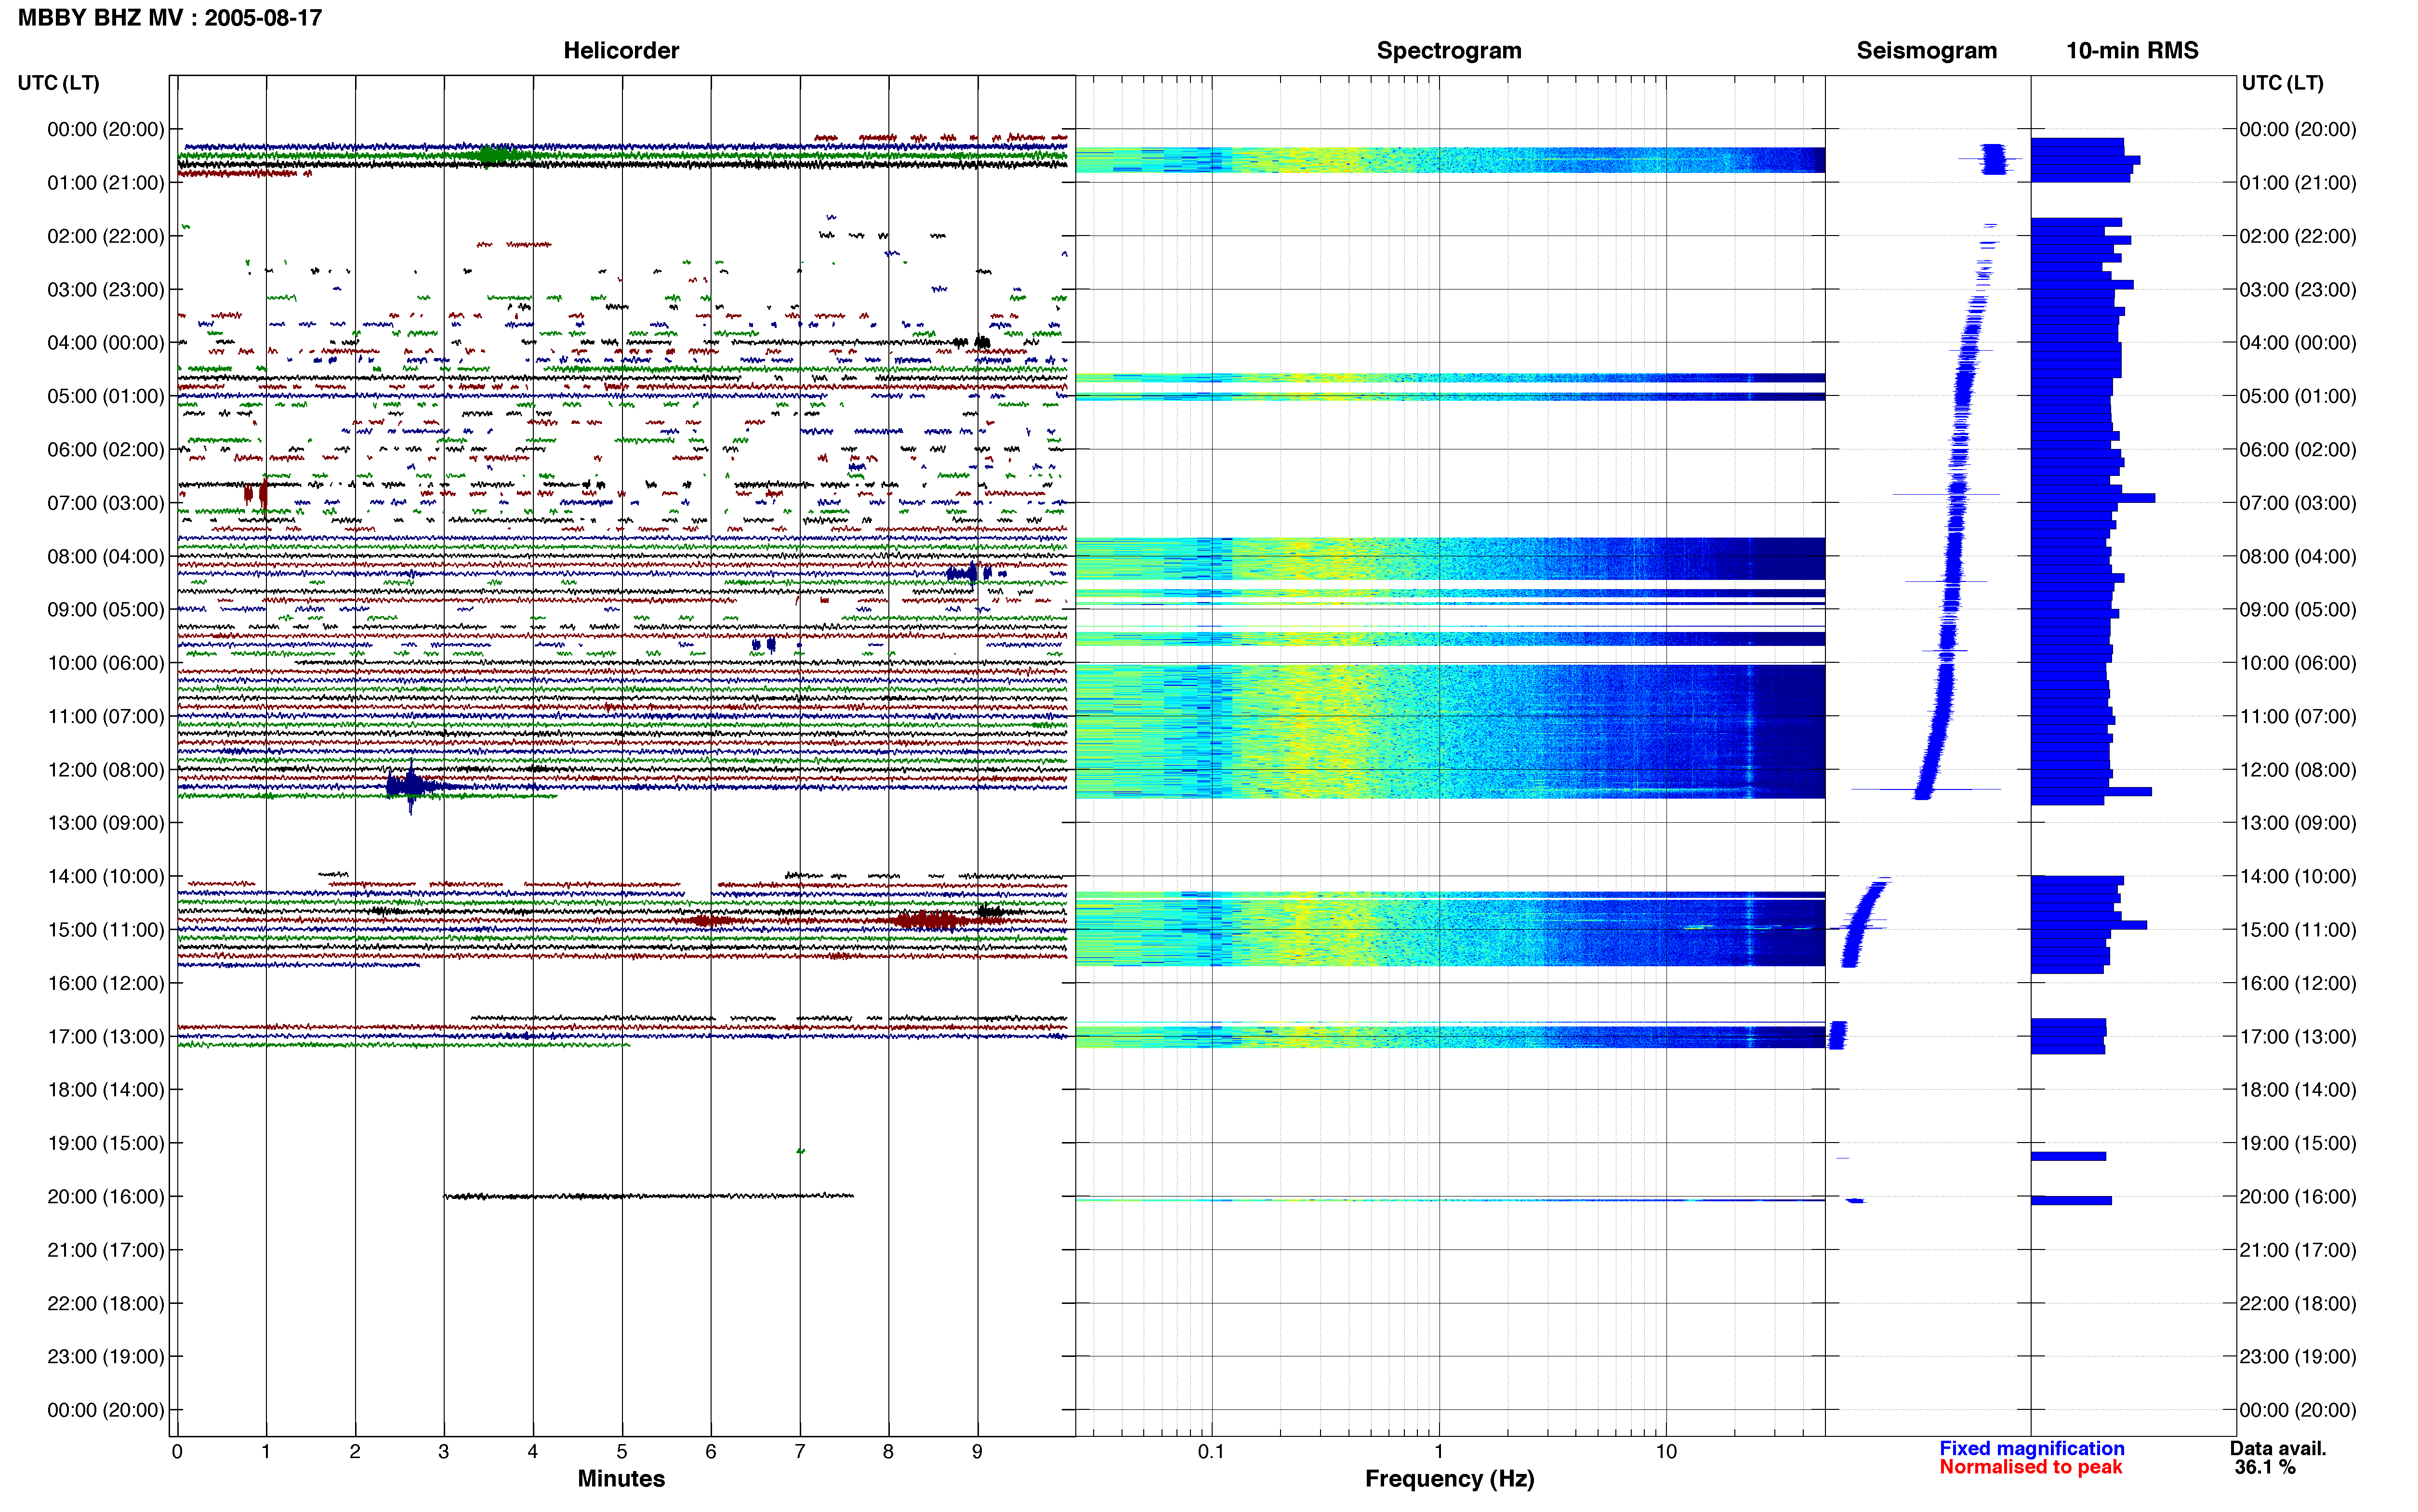
Task: Click '23:00 (19:00)' on the helicorder time axis
Action: (106, 1357)
